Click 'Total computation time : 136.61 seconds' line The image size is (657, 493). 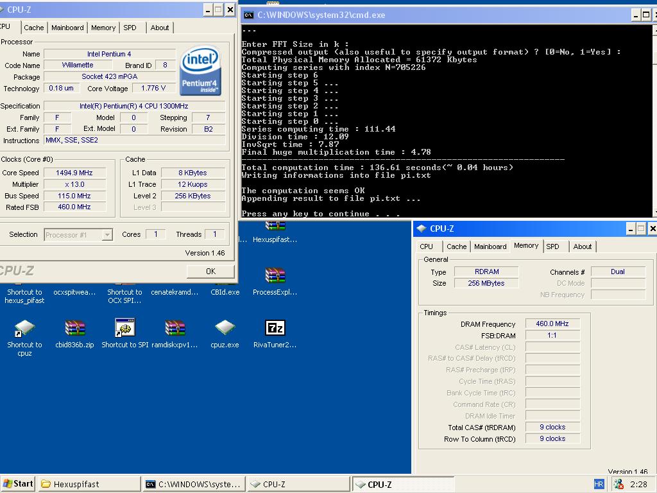(377, 168)
